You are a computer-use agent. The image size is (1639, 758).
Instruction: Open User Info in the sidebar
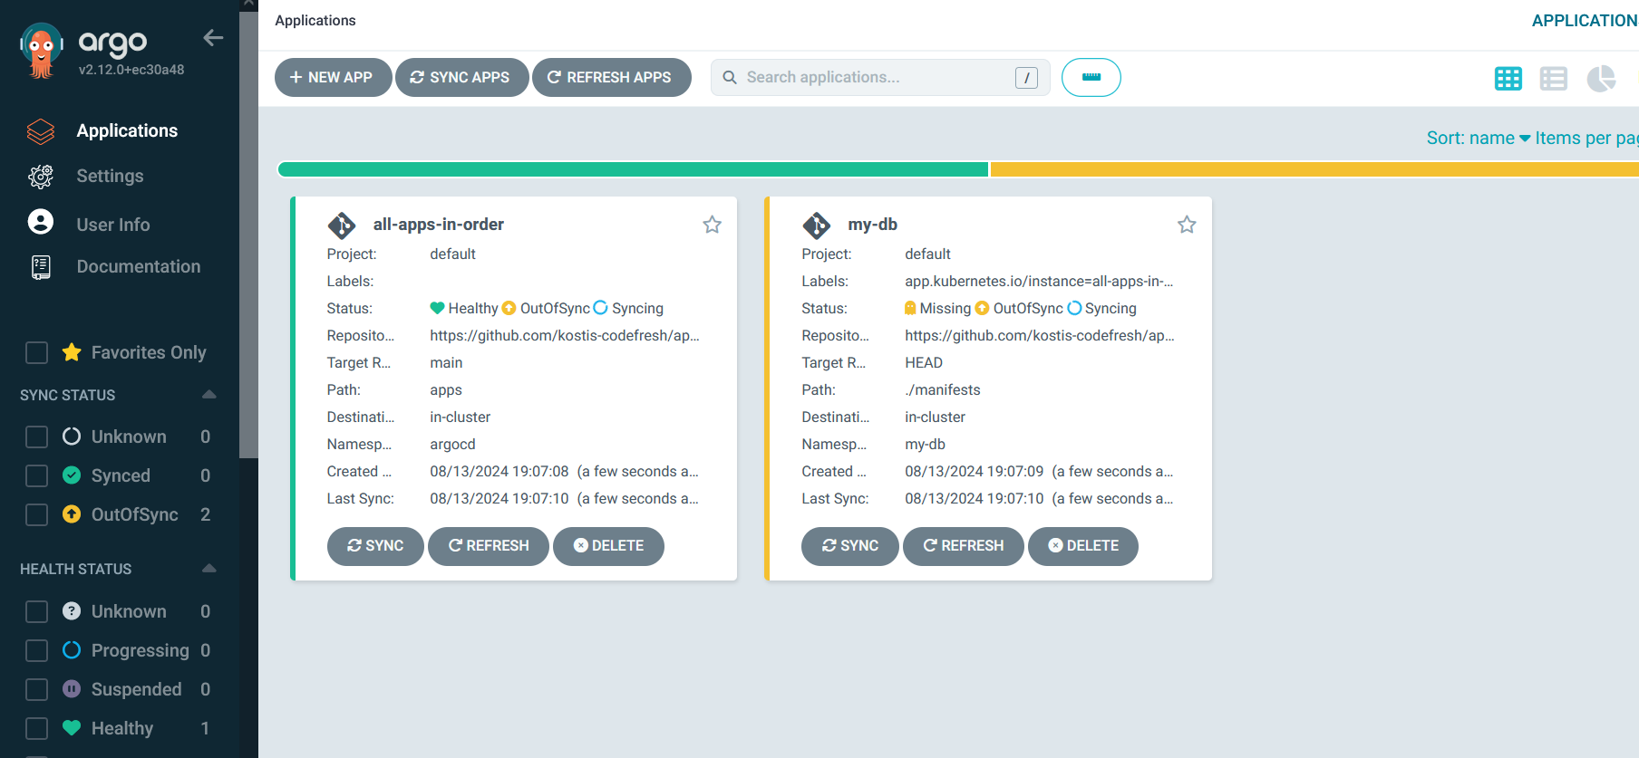(x=113, y=225)
